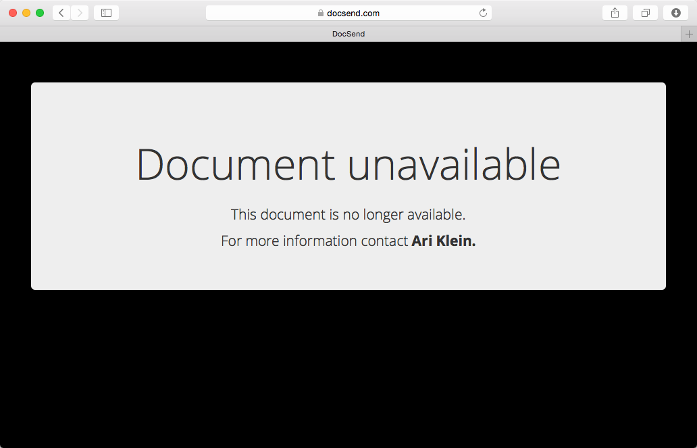Image resolution: width=697 pixels, height=448 pixels.
Task: Click the padlock icon beside docsend.com
Action: [x=321, y=13]
